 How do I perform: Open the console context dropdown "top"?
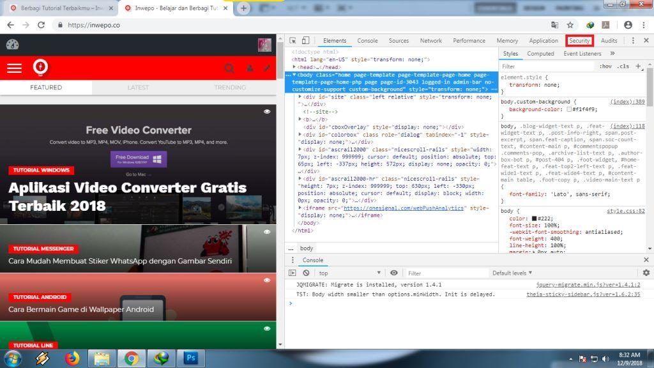pyautogui.click(x=349, y=273)
